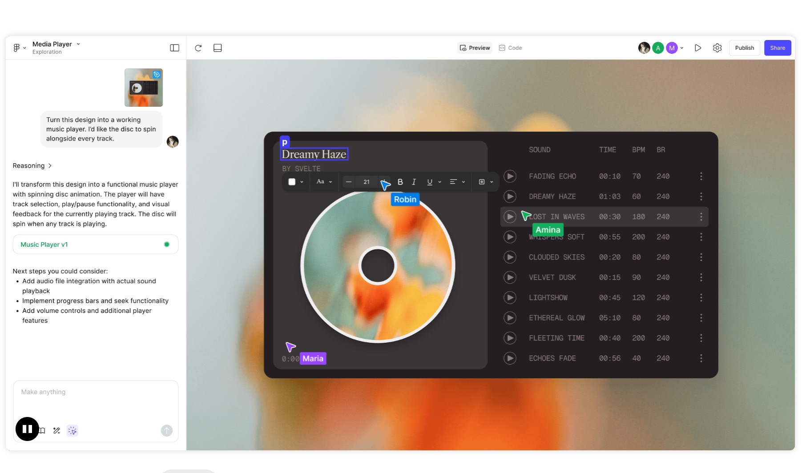806x473 pixels.
Task: Decrease font size with minus button
Action: pyautogui.click(x=349, y=182)
